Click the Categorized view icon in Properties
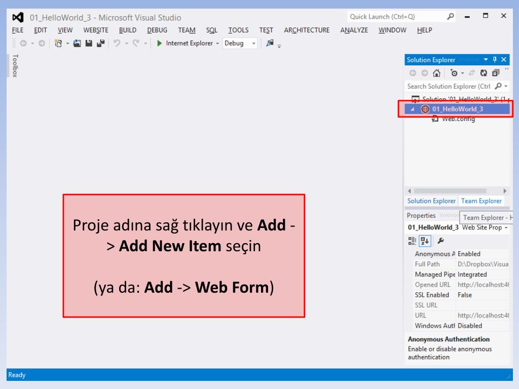The image size is (519, 389). [x=412, y=241]
